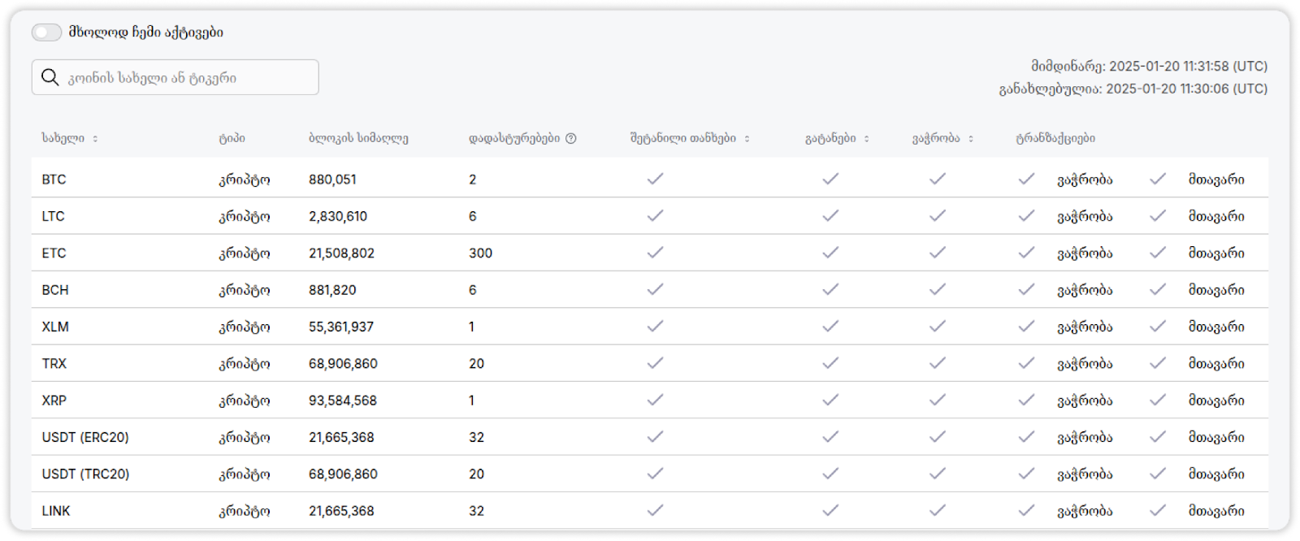
Task: Focus the coin name or ticker search field
Action: tap(175, 77)
